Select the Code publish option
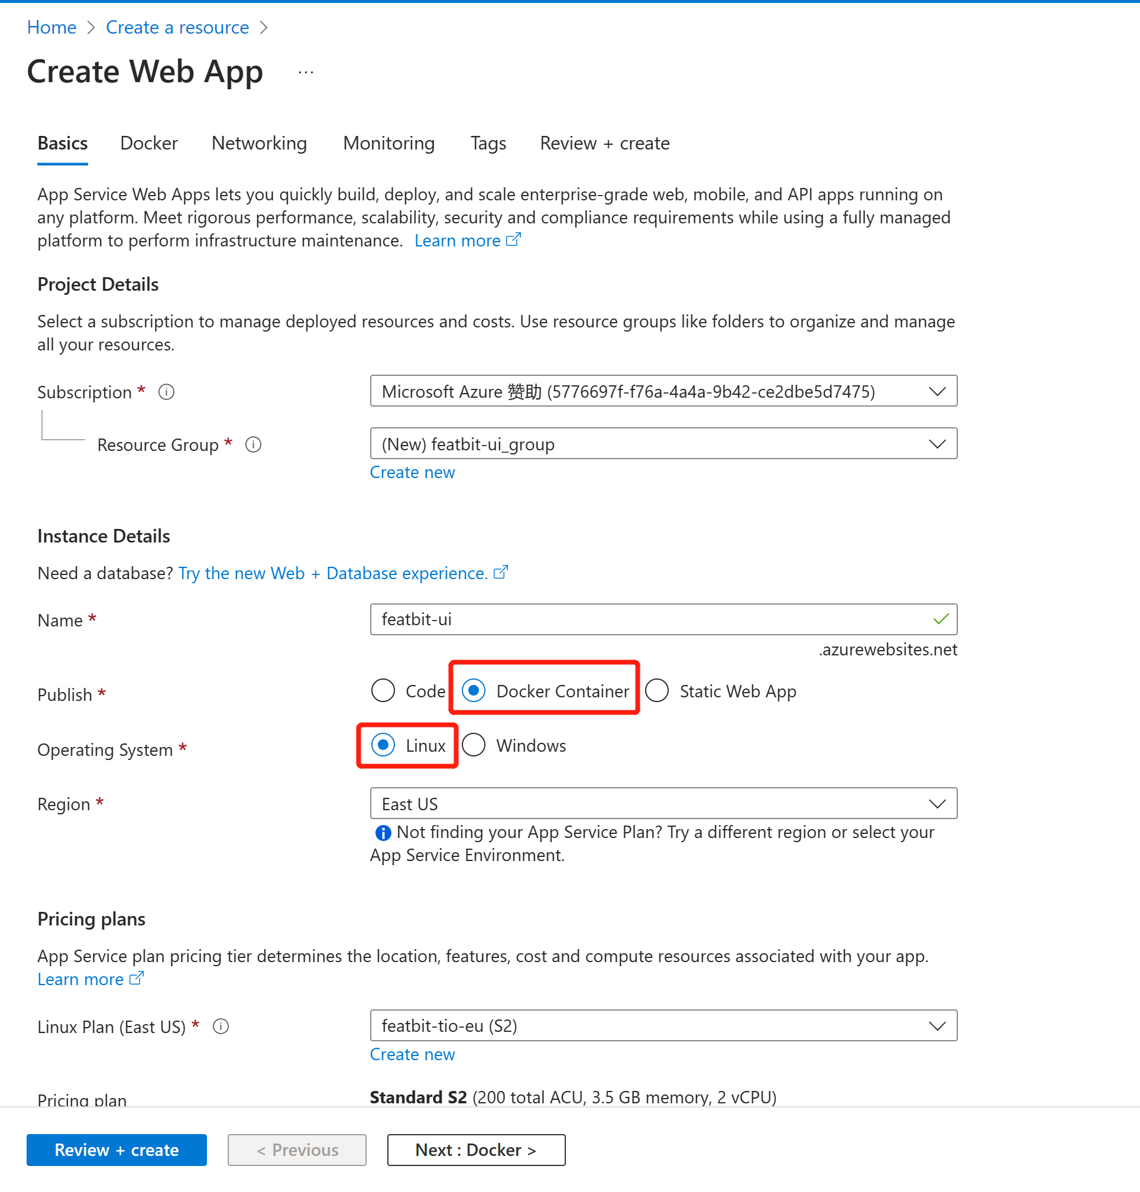Viewport: 1140px width, 1192px height. tap(409, 691)
